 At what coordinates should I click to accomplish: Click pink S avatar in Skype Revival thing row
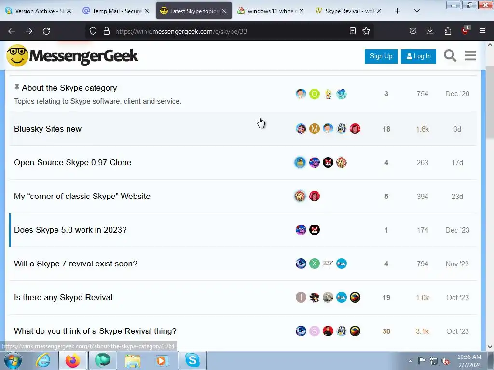pyautogui.click(x=315, y=331)
